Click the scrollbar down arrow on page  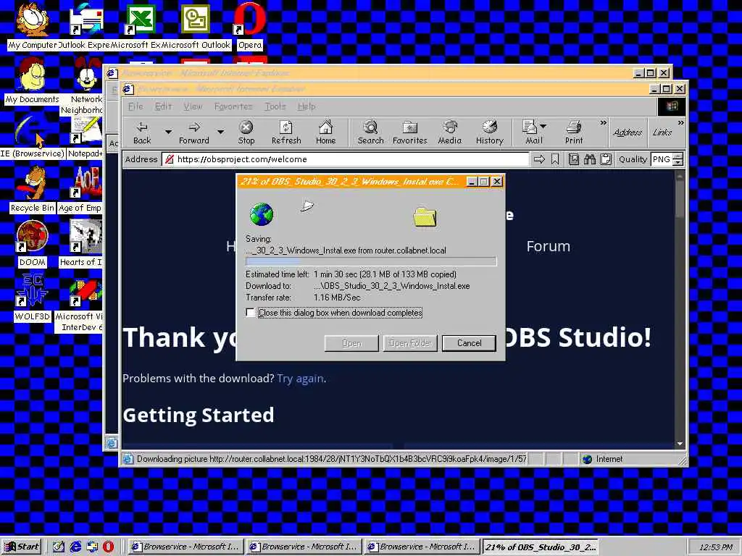[680, 444]
